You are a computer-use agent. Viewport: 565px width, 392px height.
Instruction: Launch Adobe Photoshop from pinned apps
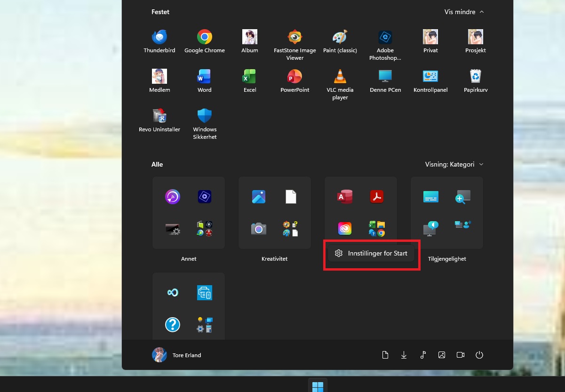coord(385,46)
